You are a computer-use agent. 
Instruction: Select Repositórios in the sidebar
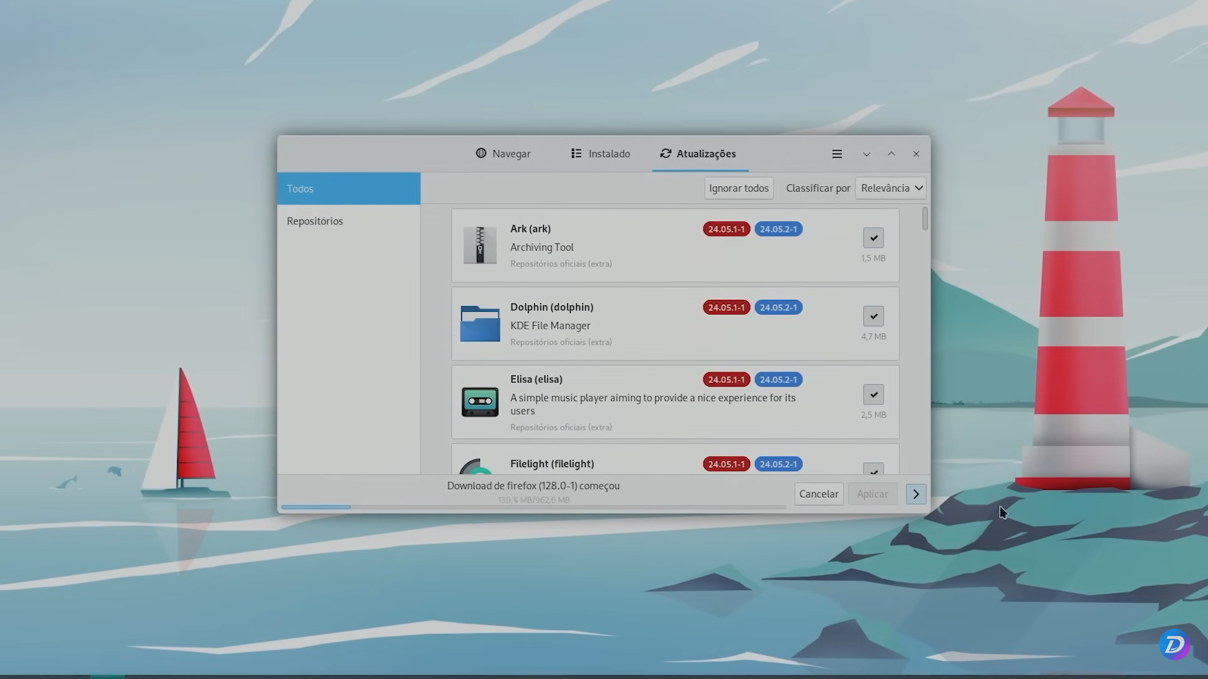[x=315, y=221]
